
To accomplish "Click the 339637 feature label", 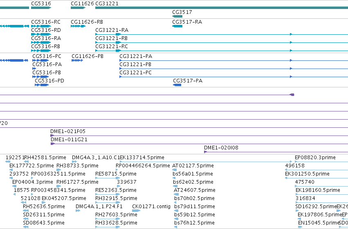I will pyautogui.click(x=127, y=182).
